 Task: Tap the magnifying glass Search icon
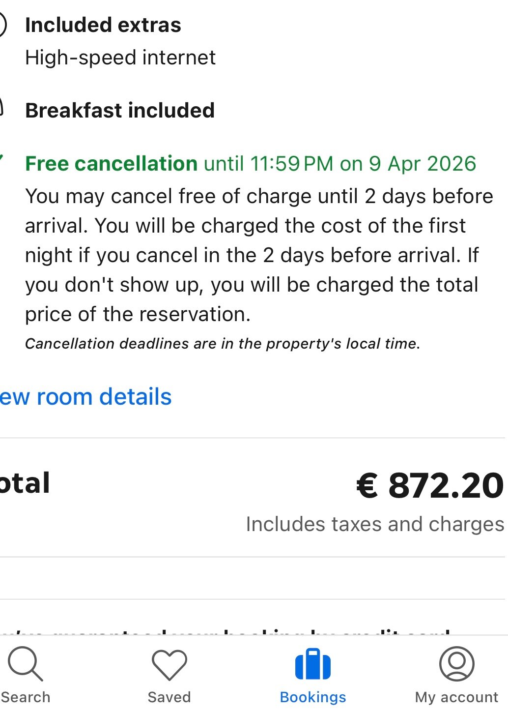26,664
